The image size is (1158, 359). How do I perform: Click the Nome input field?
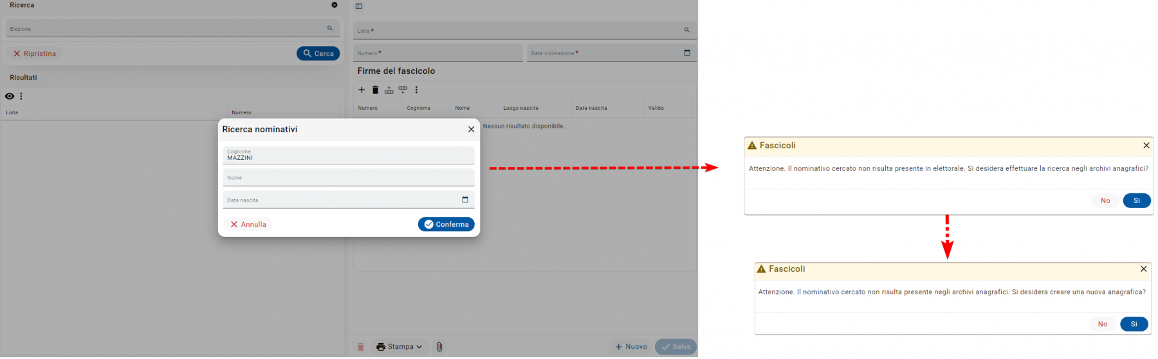pyautogui.click(x=348, y=178)
